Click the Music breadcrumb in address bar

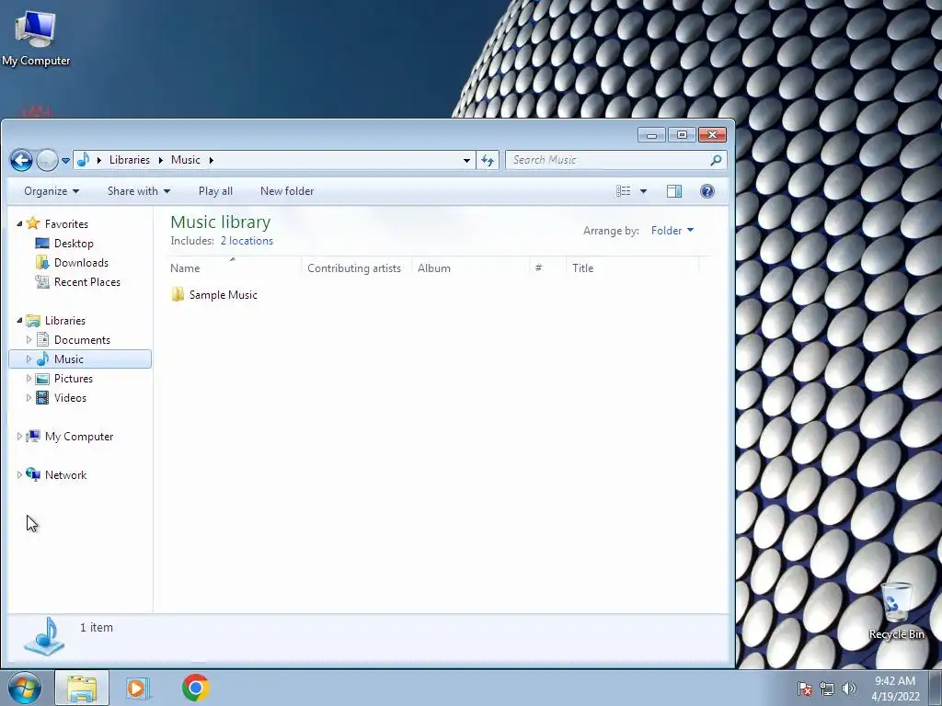coord(186,160)
